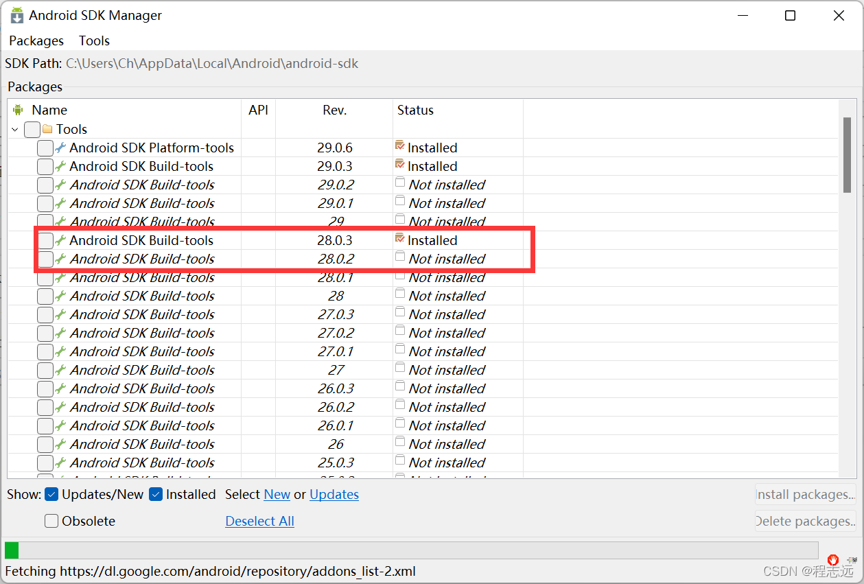
Task: Click the Android SDK Manager title bar icon
Action: pyautogui.click(x=16, y=15)
